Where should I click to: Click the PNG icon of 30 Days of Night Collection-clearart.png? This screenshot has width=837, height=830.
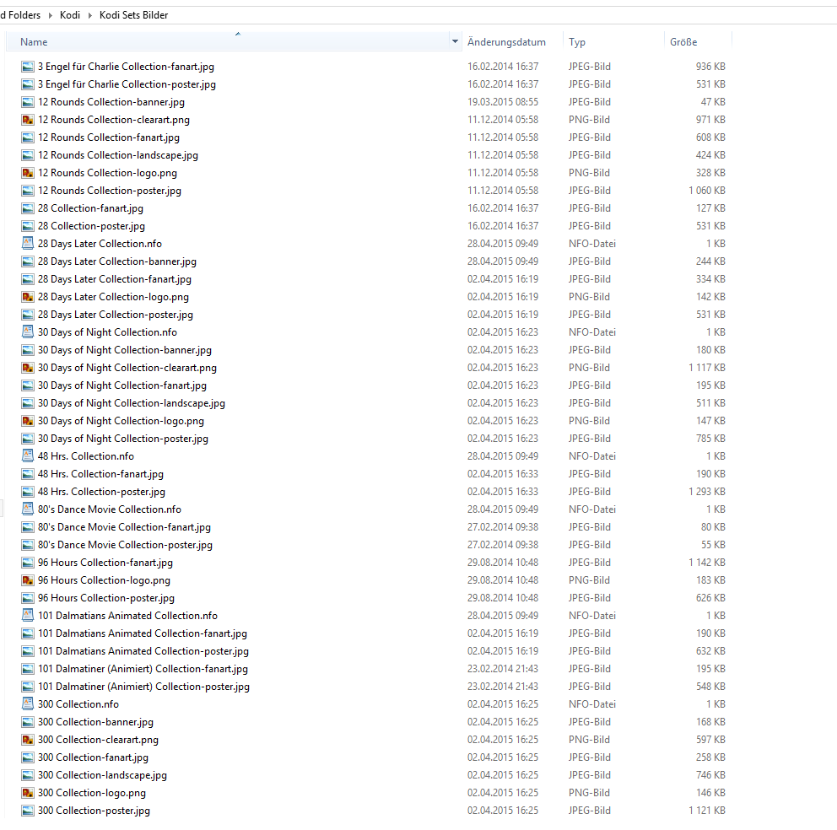click(x=28, y=368)
